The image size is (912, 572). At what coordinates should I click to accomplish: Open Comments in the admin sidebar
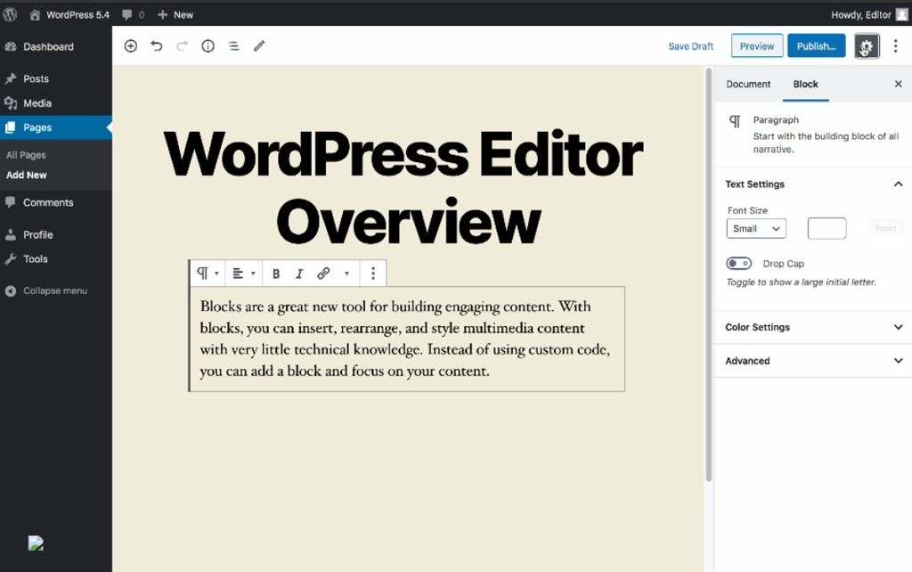click(x=56, y=202)
